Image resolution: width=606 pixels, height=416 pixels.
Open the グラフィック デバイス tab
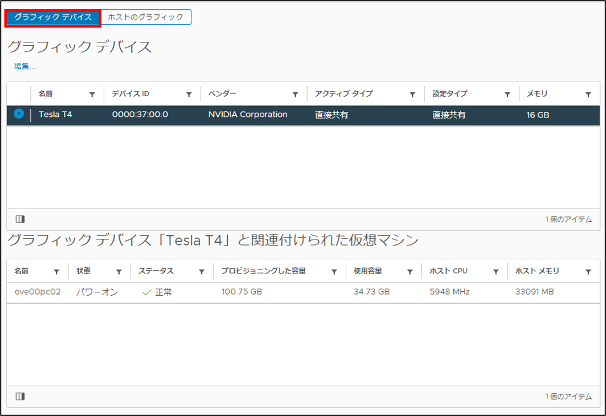(53, 18)
